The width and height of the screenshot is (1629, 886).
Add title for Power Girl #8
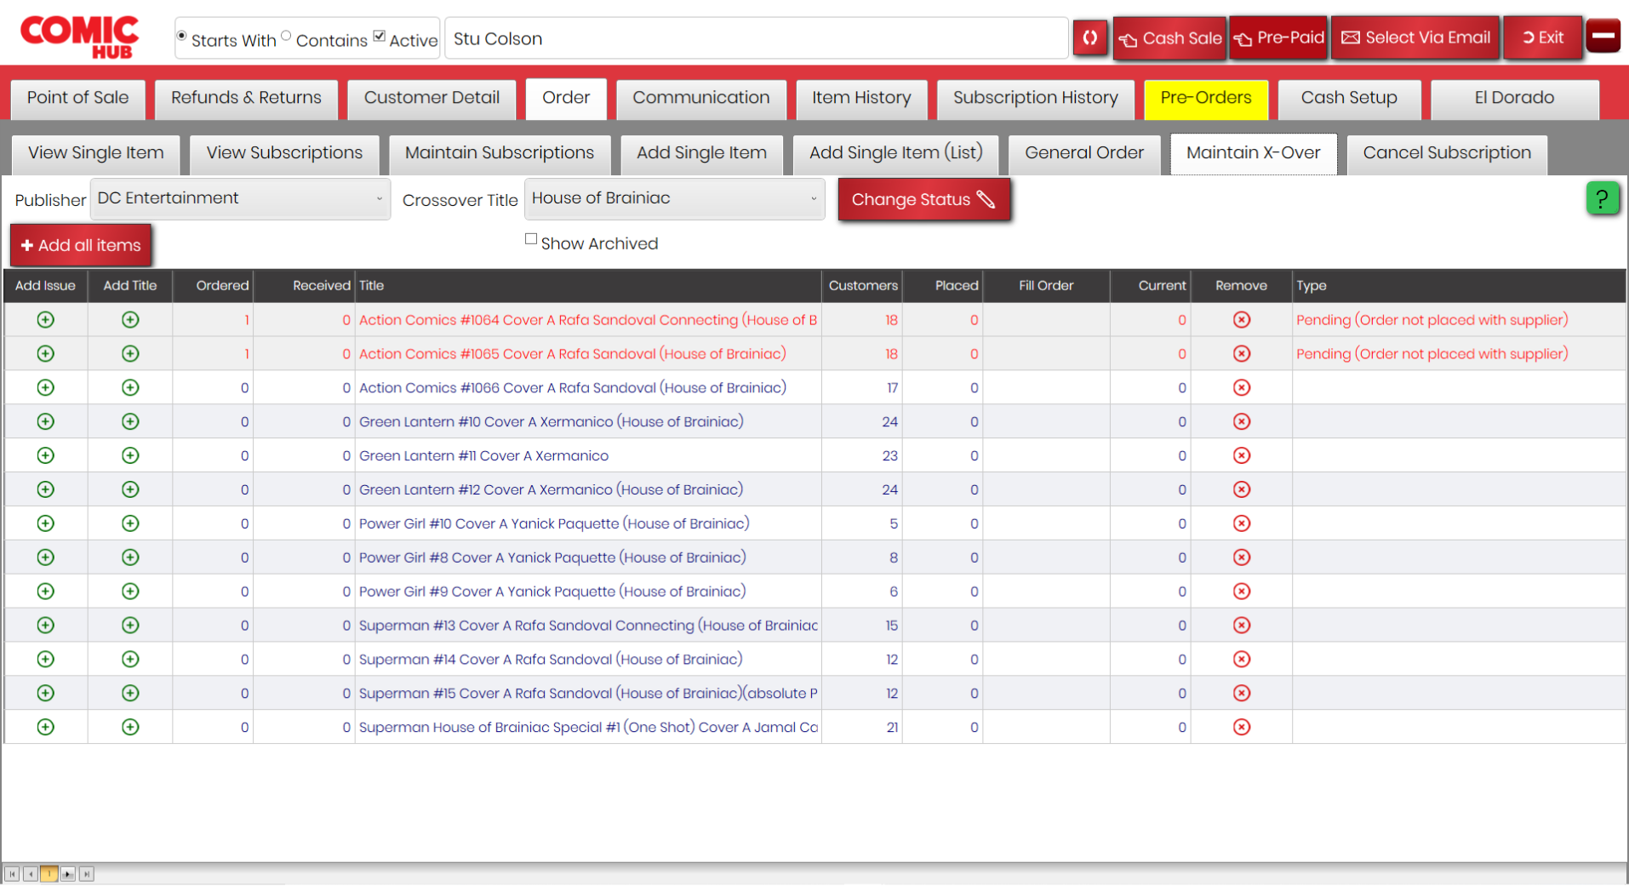click(x=130, y=557)
